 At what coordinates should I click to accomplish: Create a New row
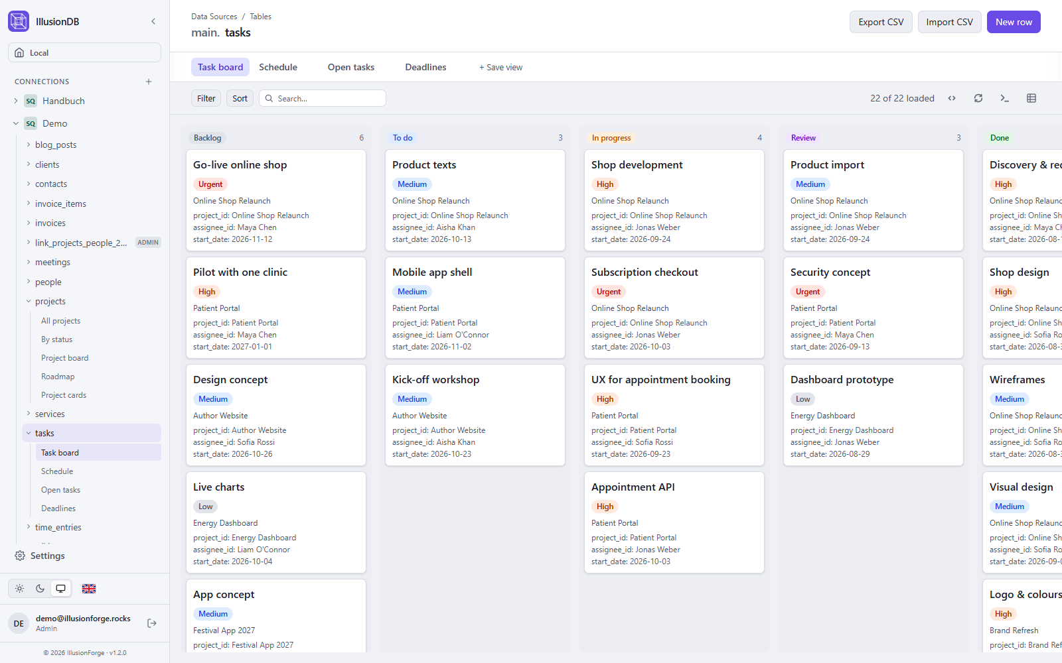(x=1014, y=22)
